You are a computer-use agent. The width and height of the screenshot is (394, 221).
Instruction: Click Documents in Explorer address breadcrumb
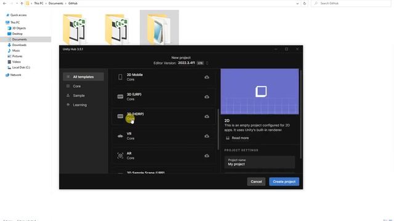point(56,4)
